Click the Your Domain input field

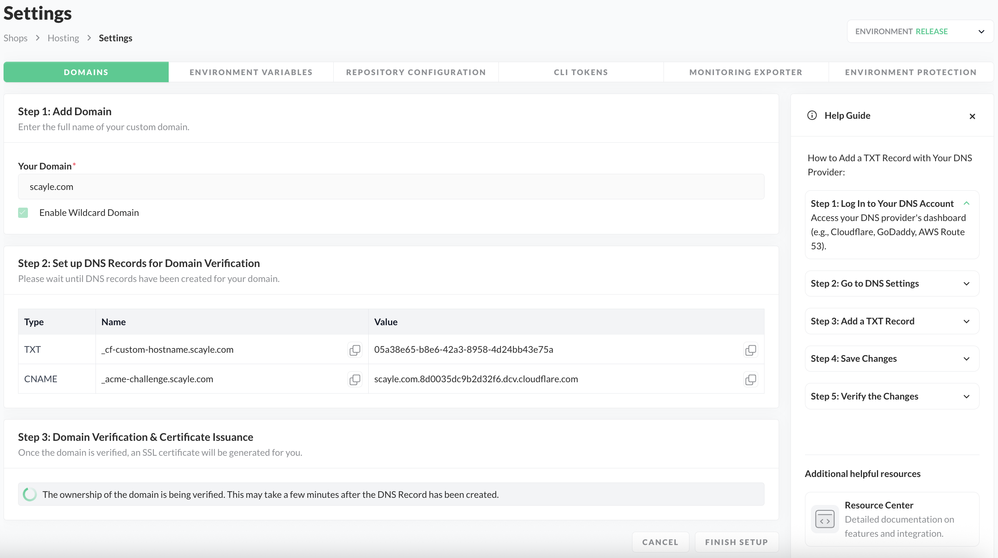coord(391,187)
